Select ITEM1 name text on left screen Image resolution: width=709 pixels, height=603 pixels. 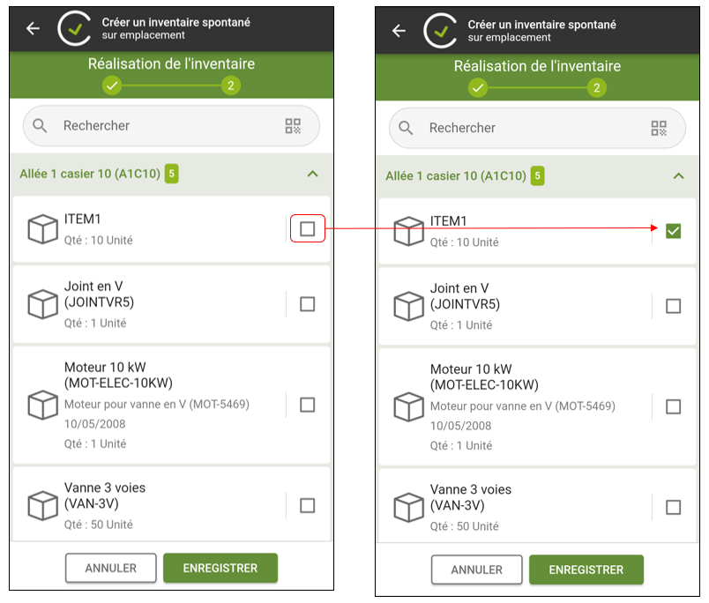[82, 219]
